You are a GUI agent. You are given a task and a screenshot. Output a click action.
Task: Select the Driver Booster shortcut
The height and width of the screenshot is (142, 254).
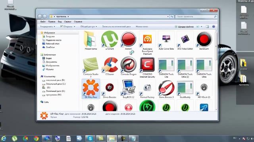coord(110,89)
